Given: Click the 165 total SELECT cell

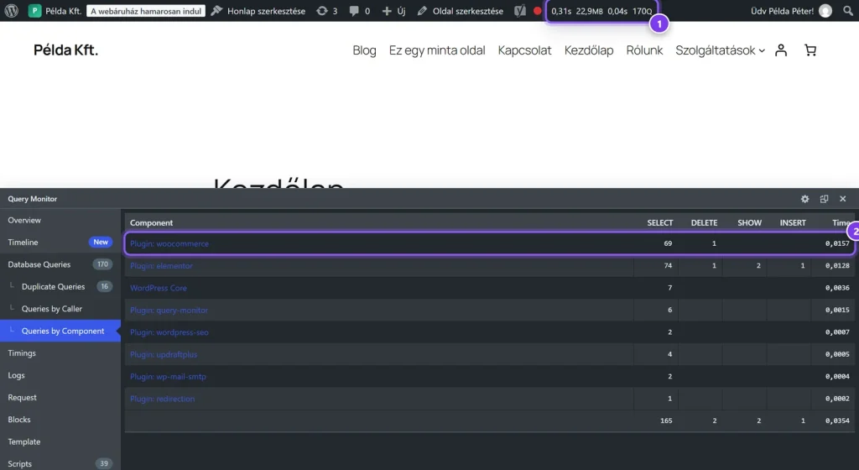Looking at the screenshot, I should [666, 420].
